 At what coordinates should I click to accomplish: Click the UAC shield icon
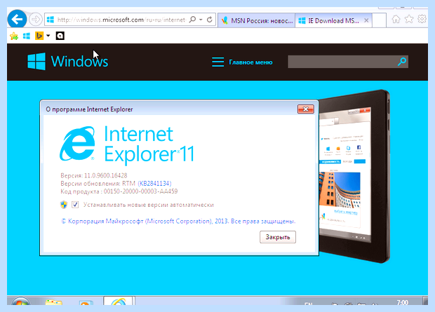point(64,205)
